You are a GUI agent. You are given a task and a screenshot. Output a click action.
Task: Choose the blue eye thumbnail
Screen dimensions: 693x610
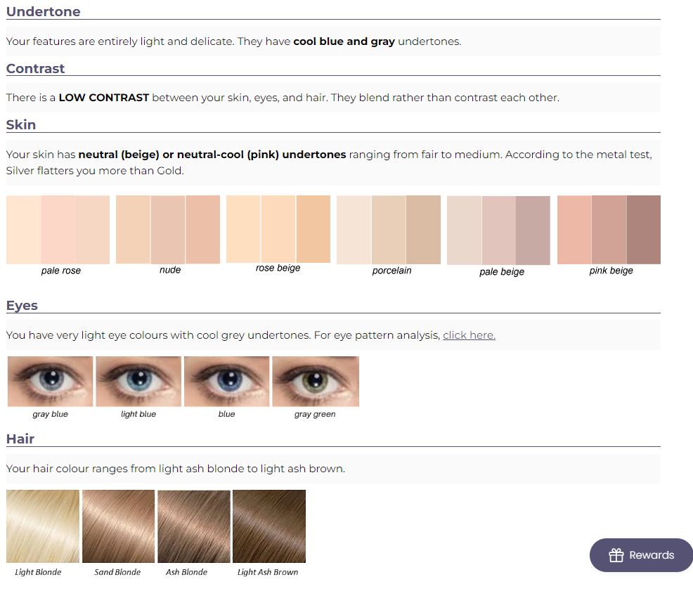tap(226, 382)
